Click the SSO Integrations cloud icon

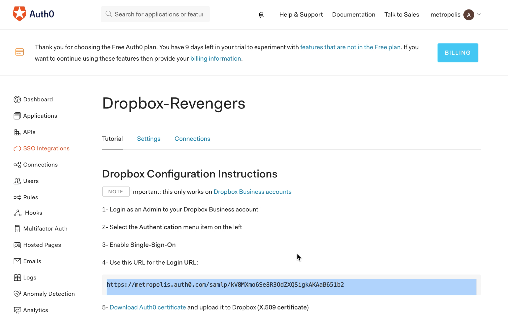pyautogui.click(x=17, y=148)
